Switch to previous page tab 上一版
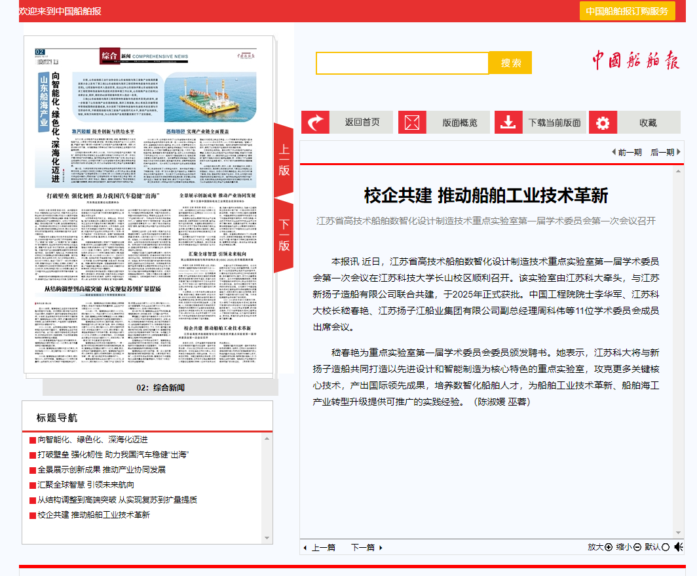Image resolution: width=697 pixels, height=576 pixels. pos(284,159)
